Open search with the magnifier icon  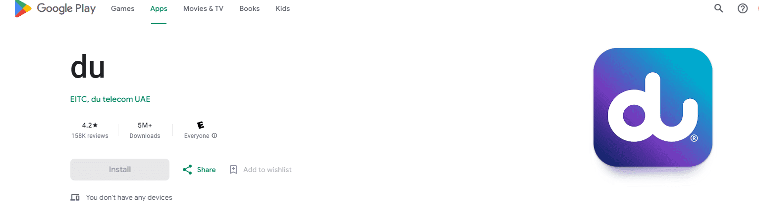[718, 8]
